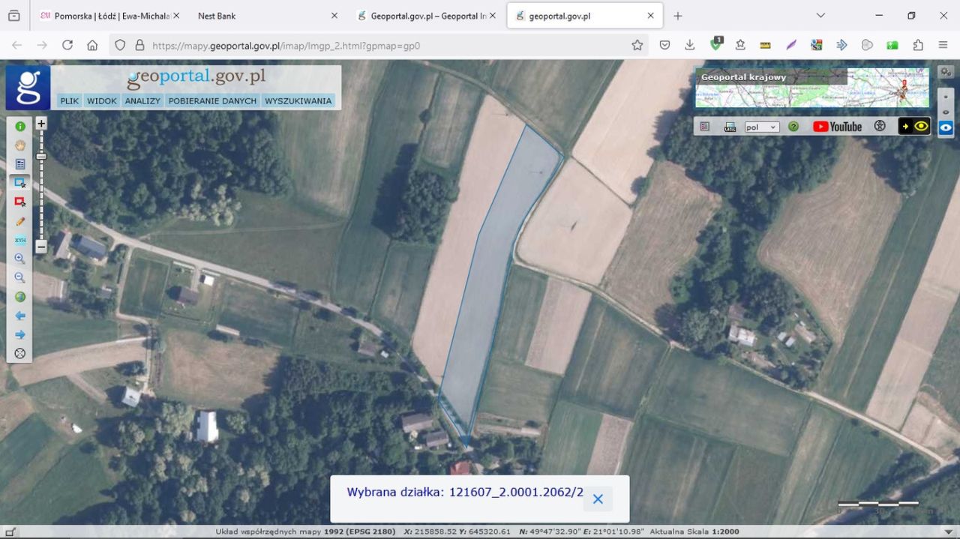Toggle the high contrast eye mode

point(919,126)
